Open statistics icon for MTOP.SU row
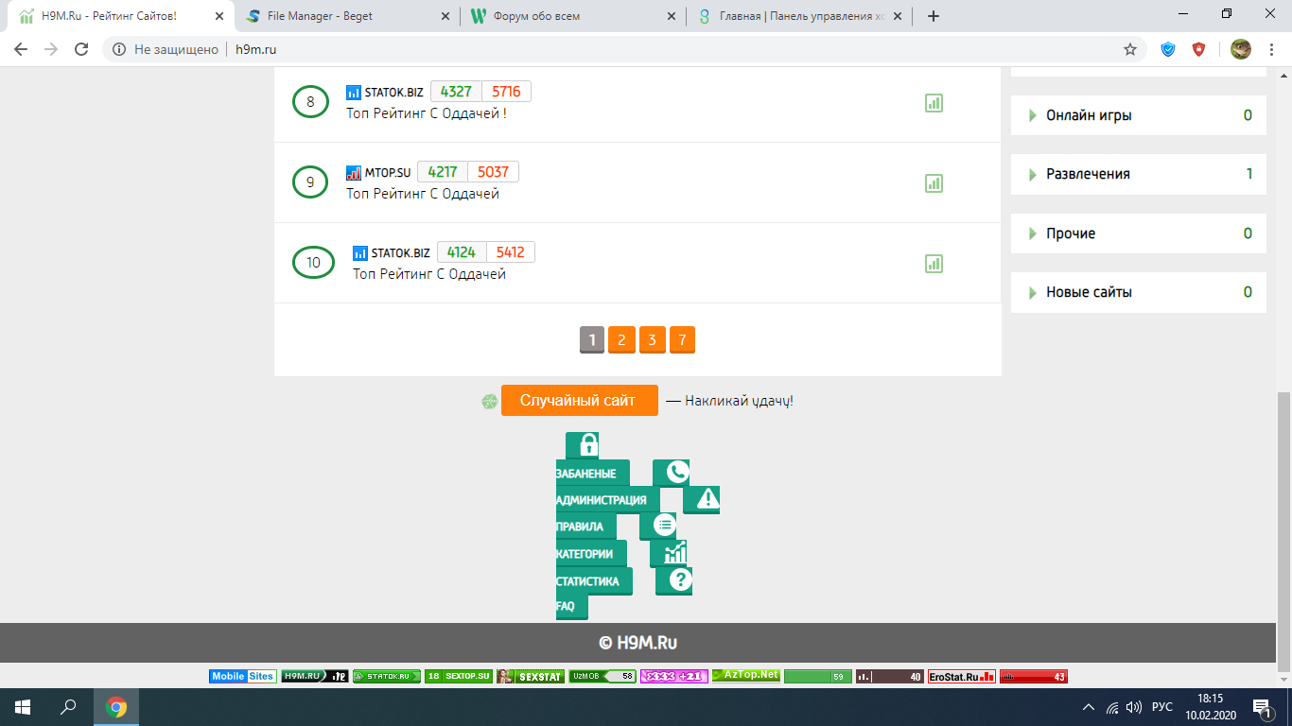 tap(934, 183)
